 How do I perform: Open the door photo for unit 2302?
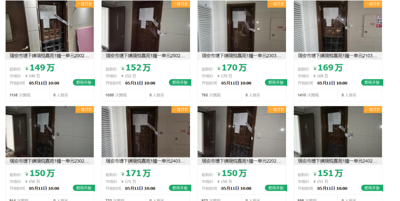(x=50, y=132)
